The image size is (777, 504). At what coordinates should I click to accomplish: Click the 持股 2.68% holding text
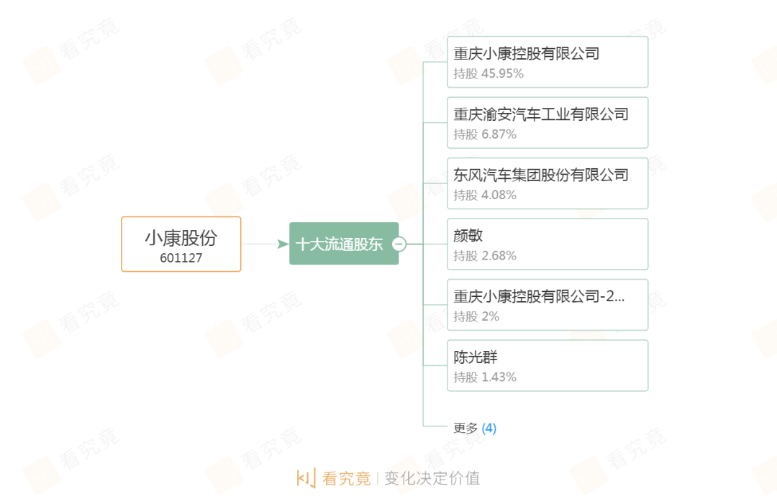click(x=485, y=256)
